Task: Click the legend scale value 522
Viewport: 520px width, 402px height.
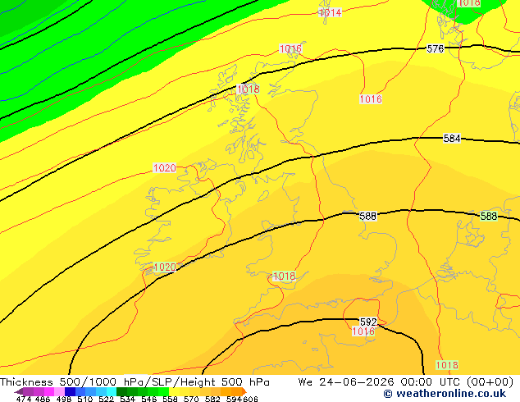Action: coord(106,399)
